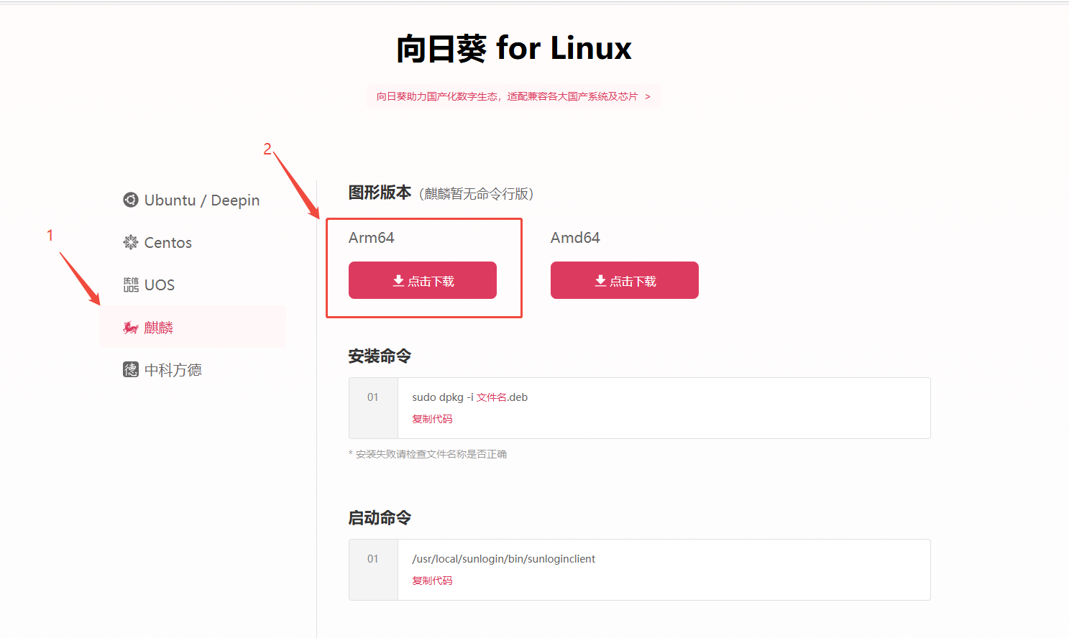Select the Ubuntu / Deepin system icon
Image resolution: width=1069 pixels, height=638 pixels.
[130, 200]
